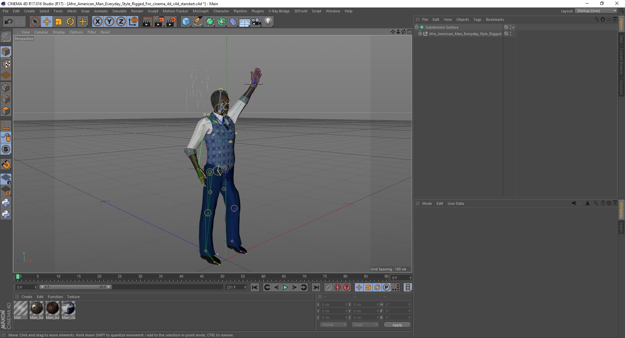Click the 251 F end frame field
The image size is (625, 338).
coord(236,287)
